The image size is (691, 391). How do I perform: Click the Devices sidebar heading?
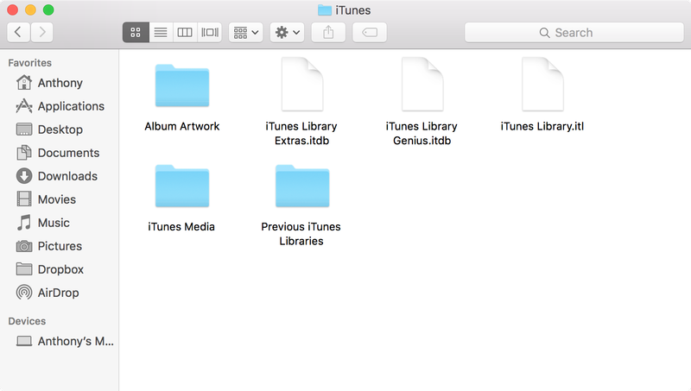(27, 321)
